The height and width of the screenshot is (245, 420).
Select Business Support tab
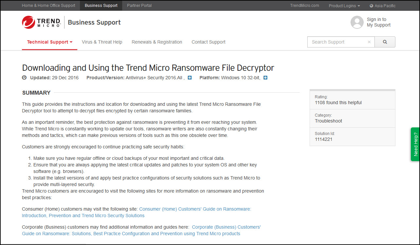101,6
